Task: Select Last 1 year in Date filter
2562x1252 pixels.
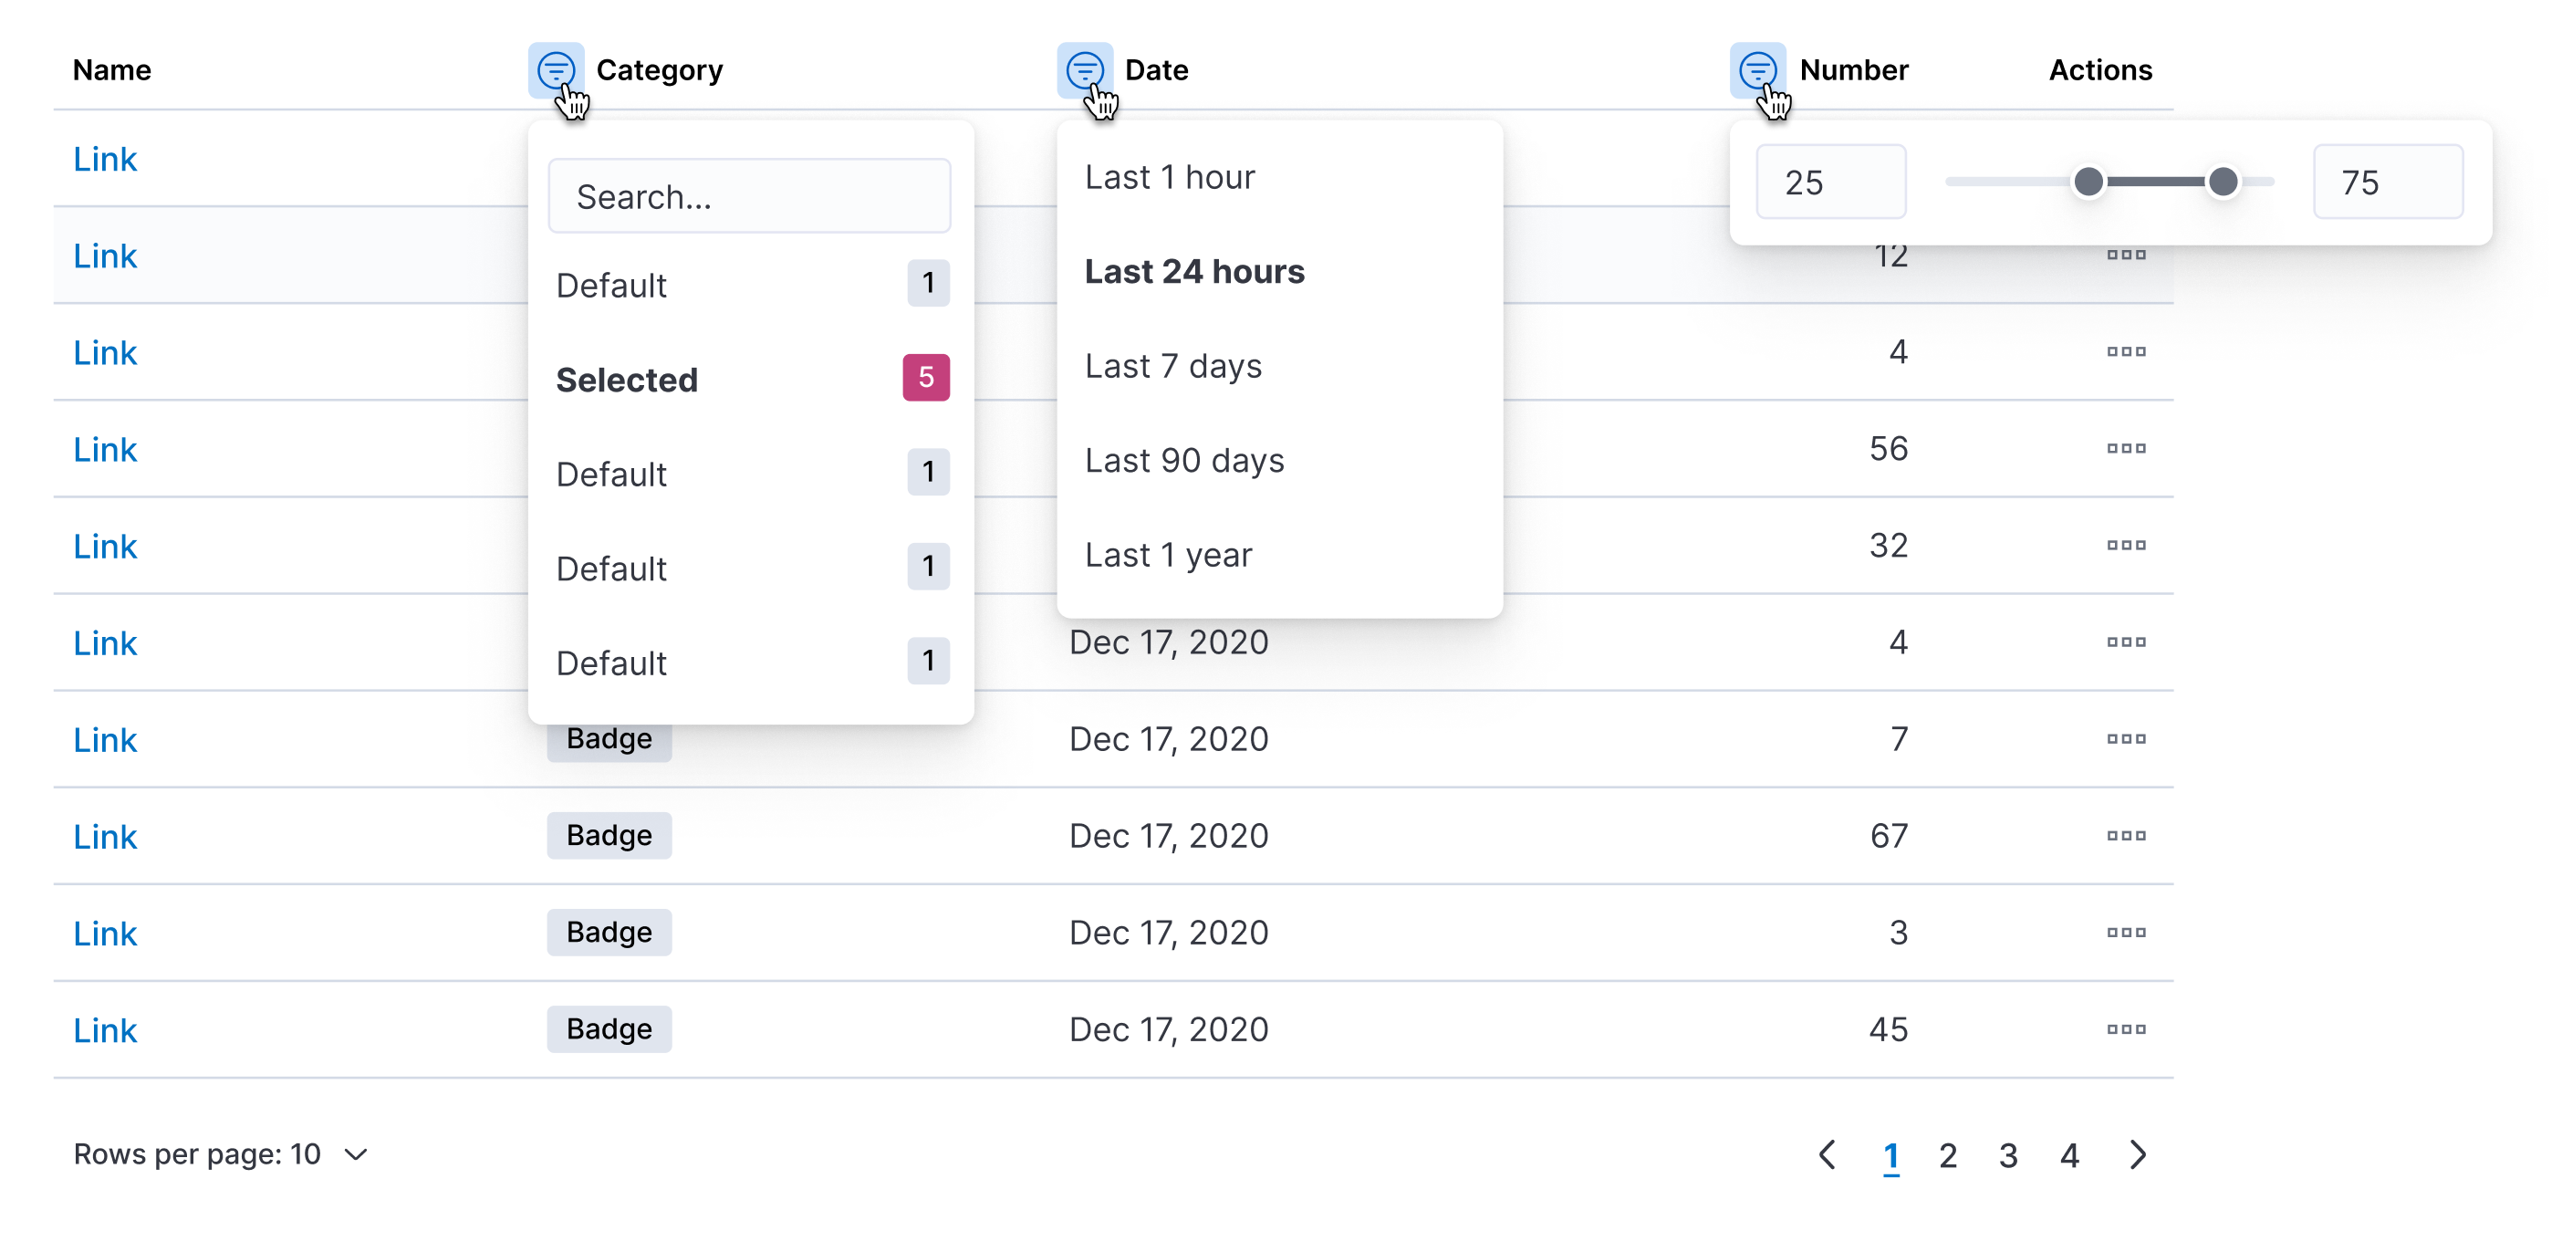Action: click(x=1170, y=554)
